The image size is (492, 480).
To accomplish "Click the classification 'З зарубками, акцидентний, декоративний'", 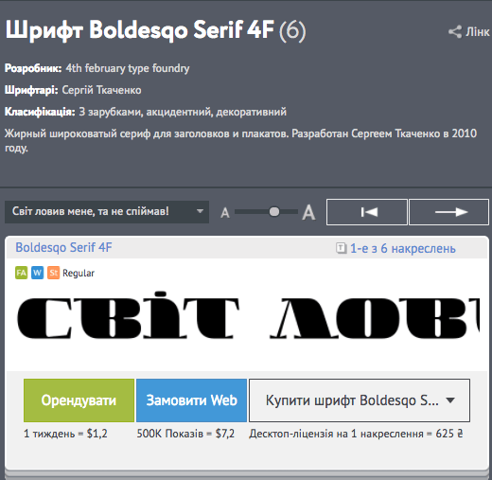I will click(x=183, y=112).
